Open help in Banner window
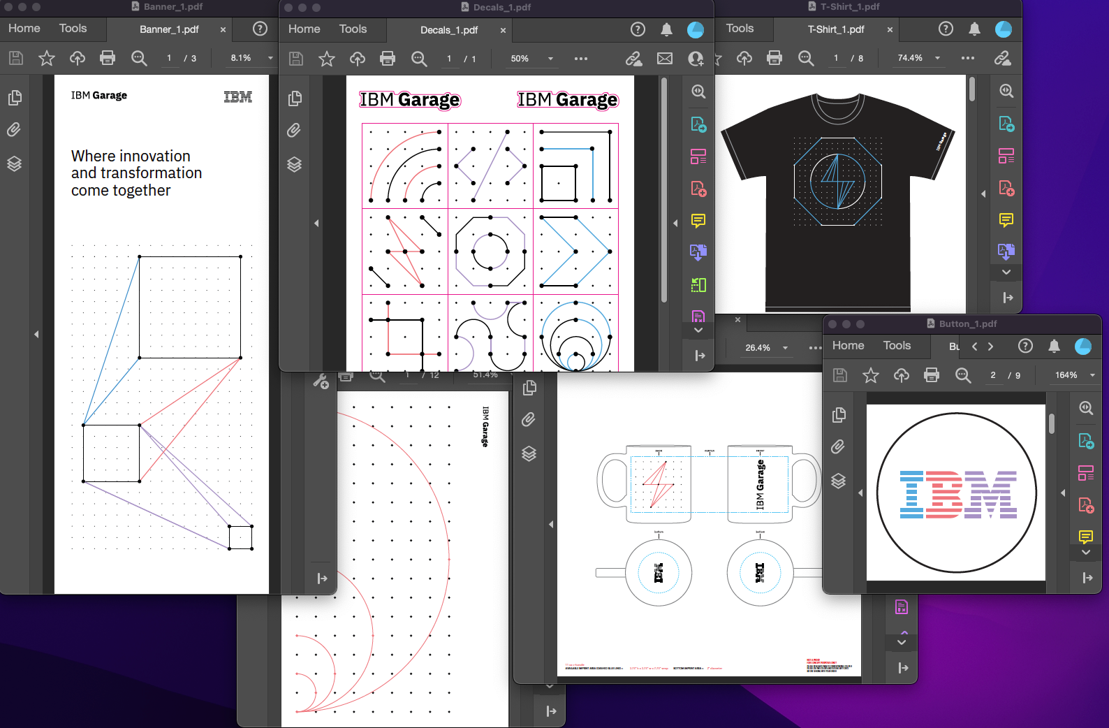 [260, 29]
